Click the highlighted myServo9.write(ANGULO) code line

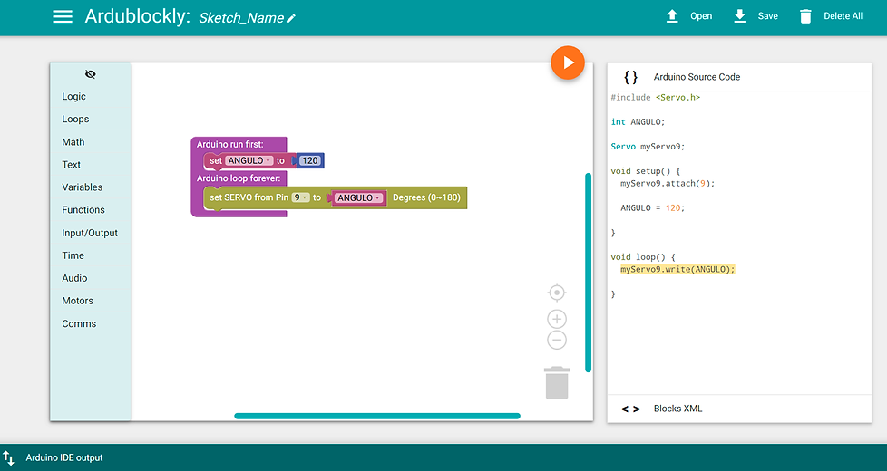click(x=677, y=269)
